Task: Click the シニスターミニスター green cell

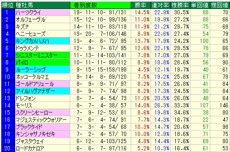Action: 42,55
